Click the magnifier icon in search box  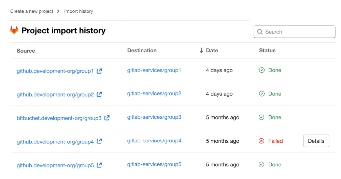click(260, 32)
